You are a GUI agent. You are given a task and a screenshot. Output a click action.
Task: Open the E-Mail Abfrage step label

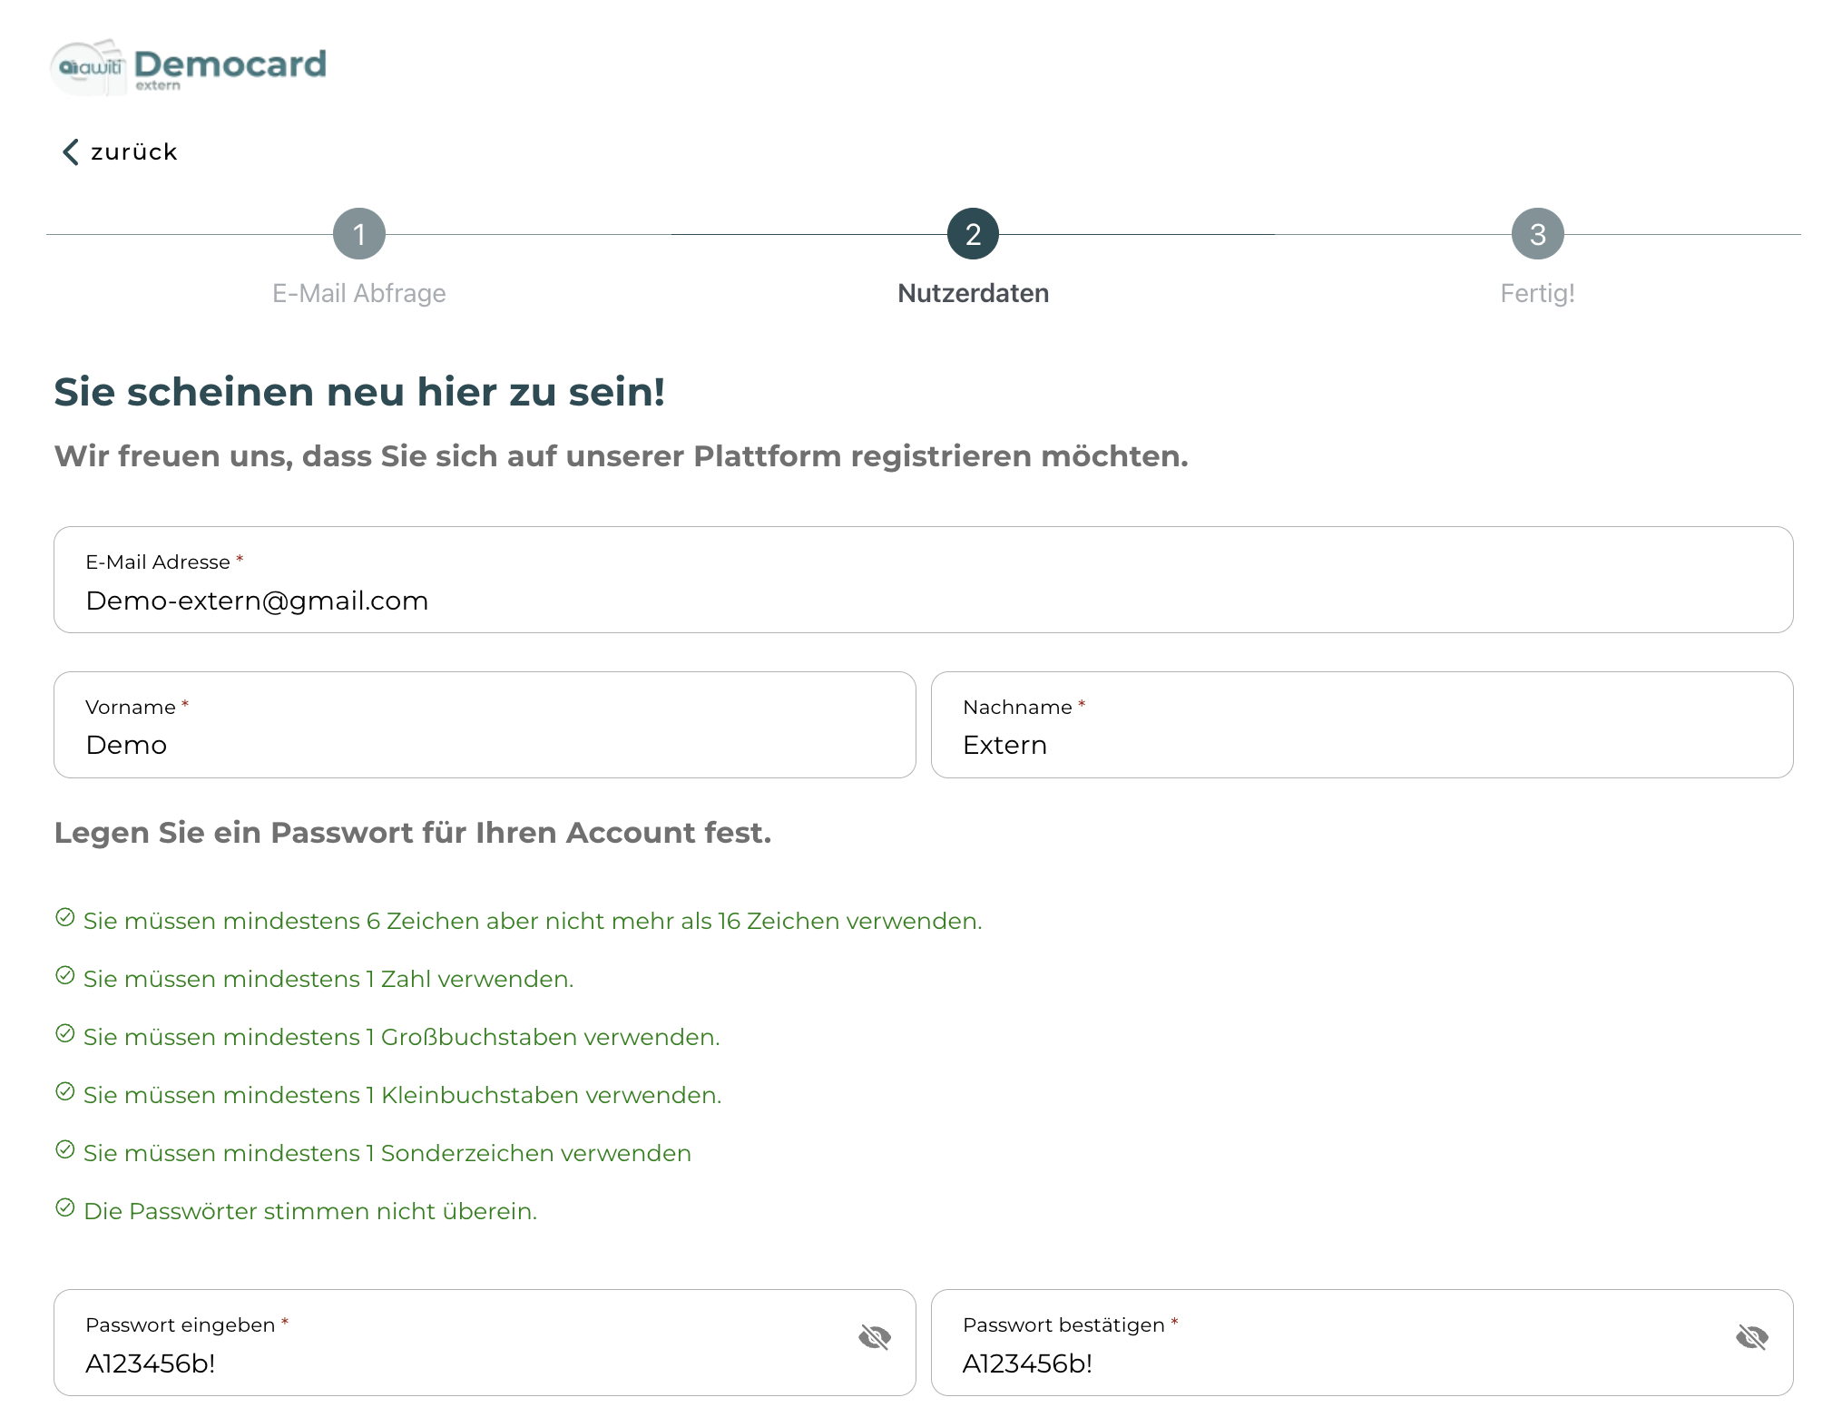(x=359, y=293)
